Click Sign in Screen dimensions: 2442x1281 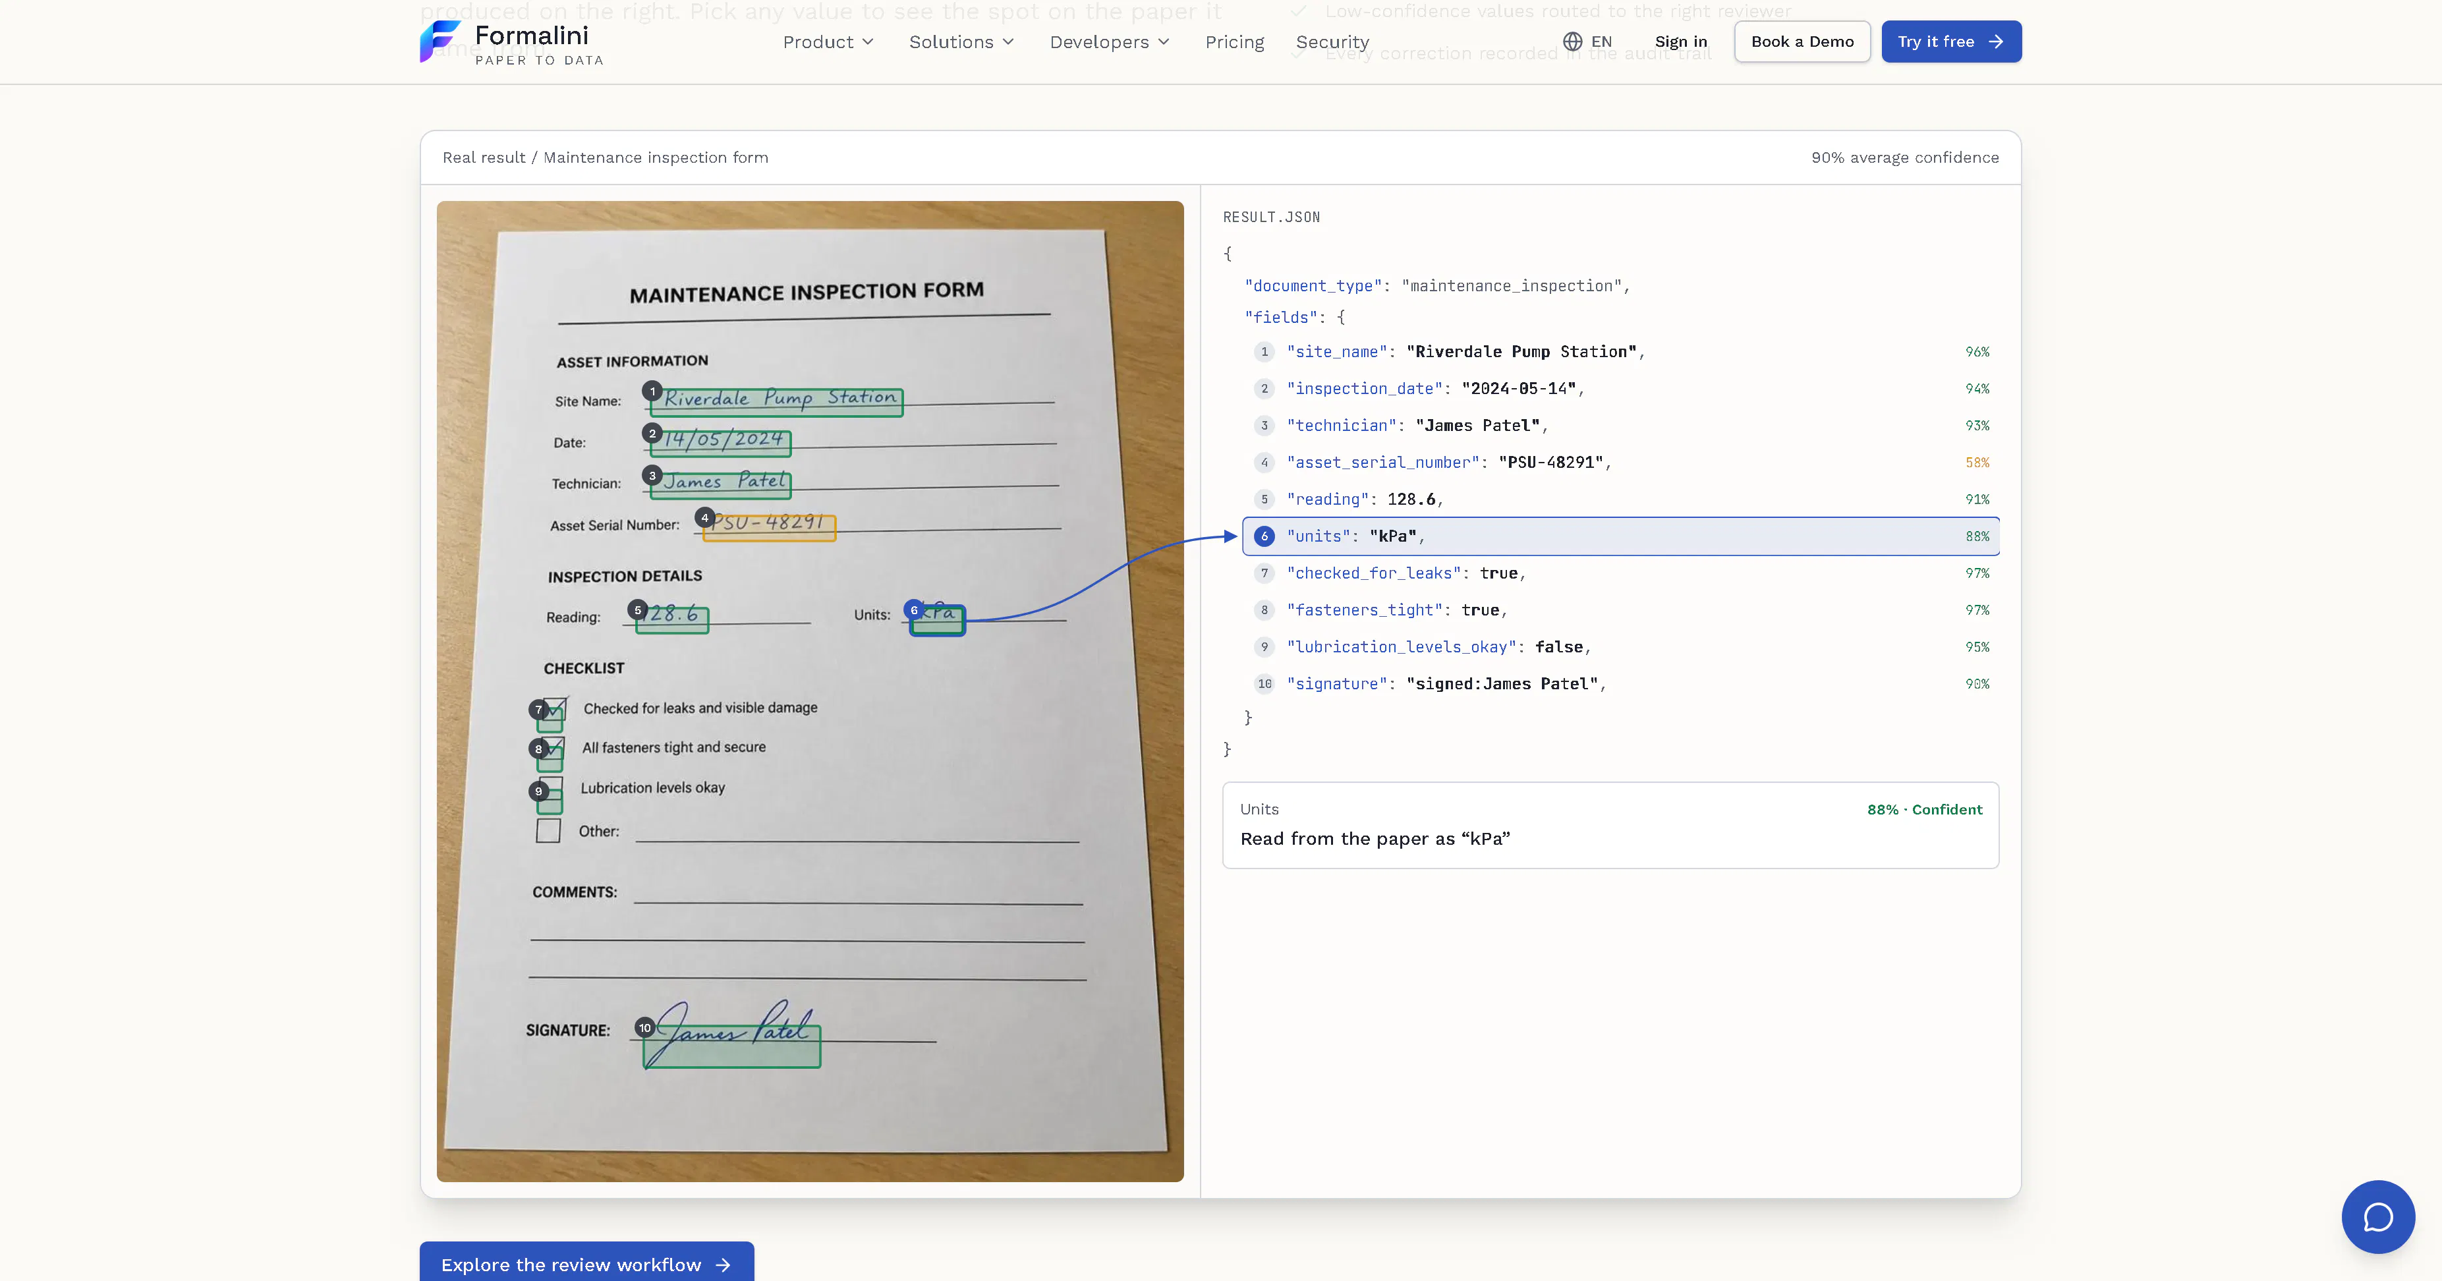[x=1681, y=42]
